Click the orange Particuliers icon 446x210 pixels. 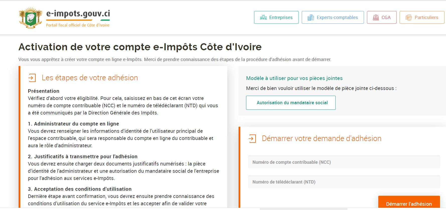[x=408, y=17]
